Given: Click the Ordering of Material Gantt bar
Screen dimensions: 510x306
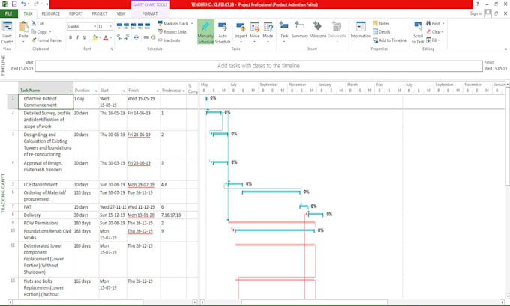Looking at the screenshot, I should pyautogui.click(x=271, y=192).
